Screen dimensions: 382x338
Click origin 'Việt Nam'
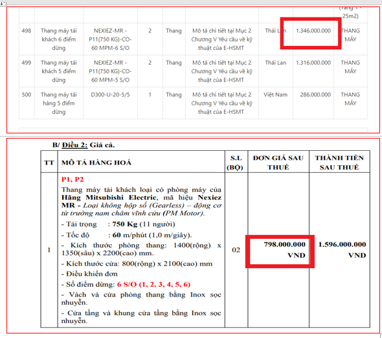point(276,95)
